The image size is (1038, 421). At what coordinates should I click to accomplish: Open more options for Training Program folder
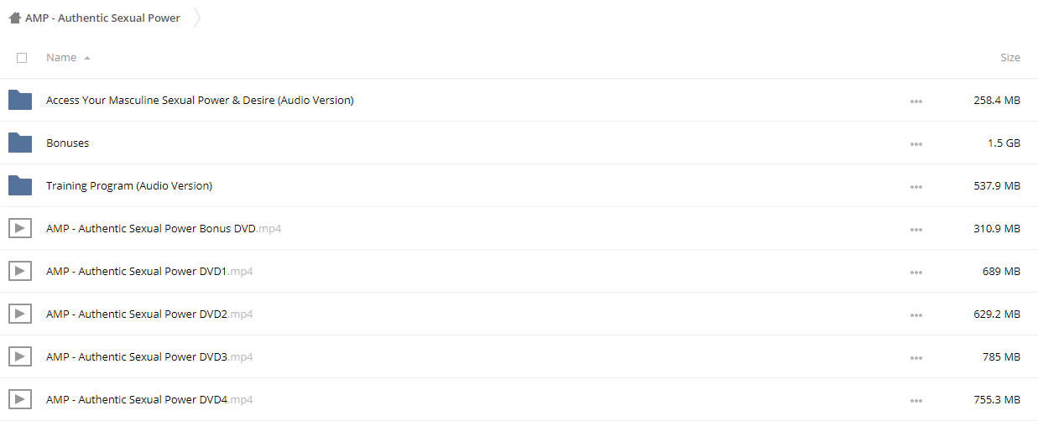(x=915, y=187)
